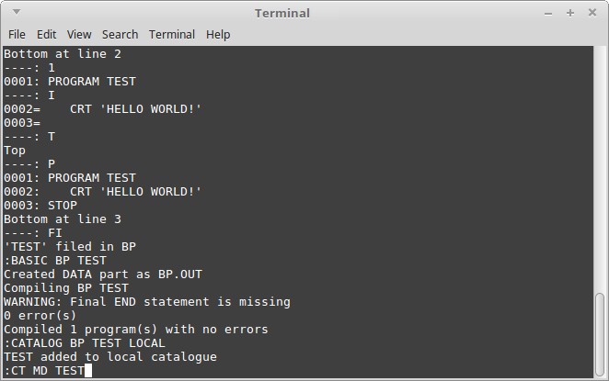Open the File menu
The width and height of the screenshot is (609, 381).
[17, 35]
